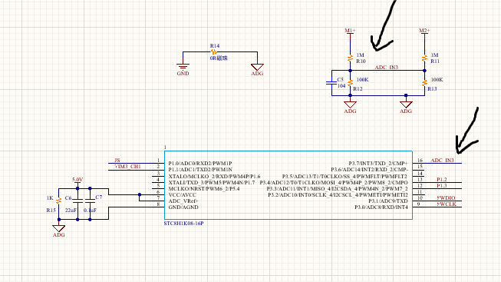Screen dimensions: 501x282
Task: Select the R14 0R bead resistor symbol
Action: pos(214,51)
